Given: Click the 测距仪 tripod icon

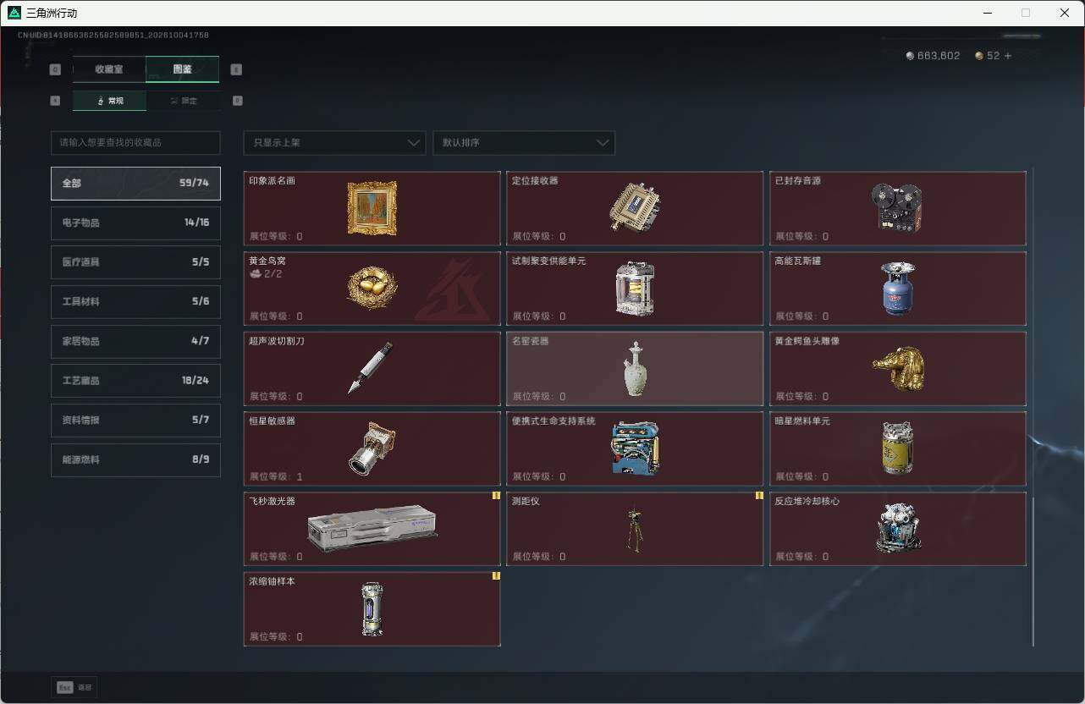Looking at the screenshot, I should pos(635,530).
